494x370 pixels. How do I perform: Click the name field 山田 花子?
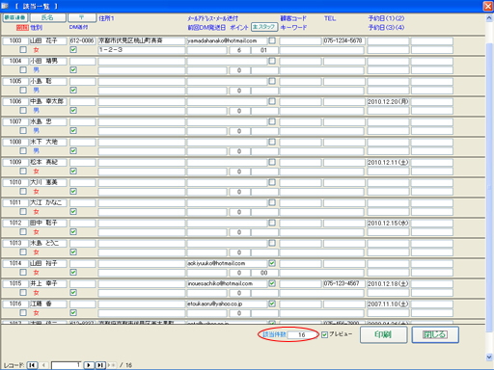(x=48, y=40)
